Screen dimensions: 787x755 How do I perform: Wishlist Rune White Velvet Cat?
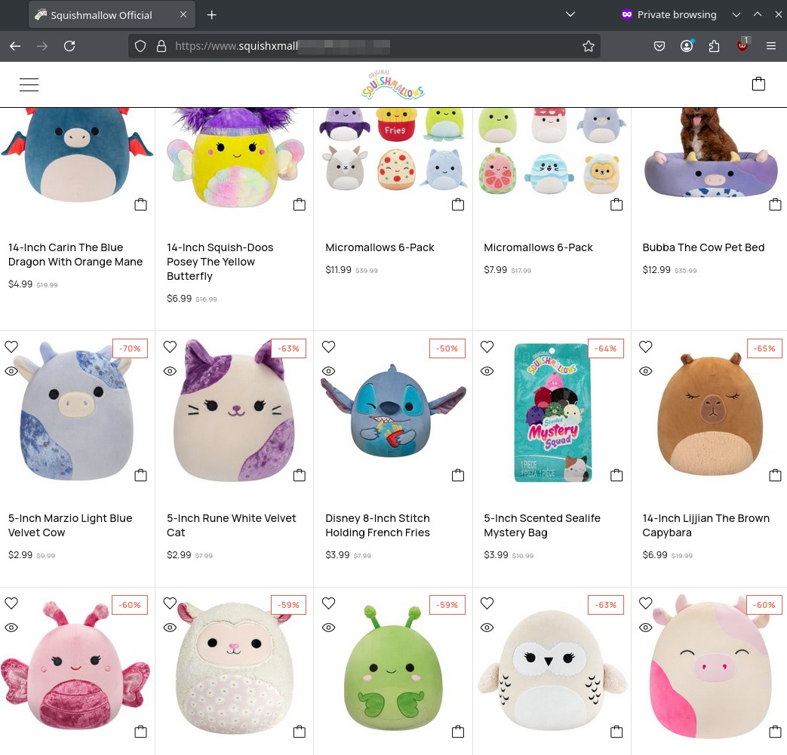(170, 347)
